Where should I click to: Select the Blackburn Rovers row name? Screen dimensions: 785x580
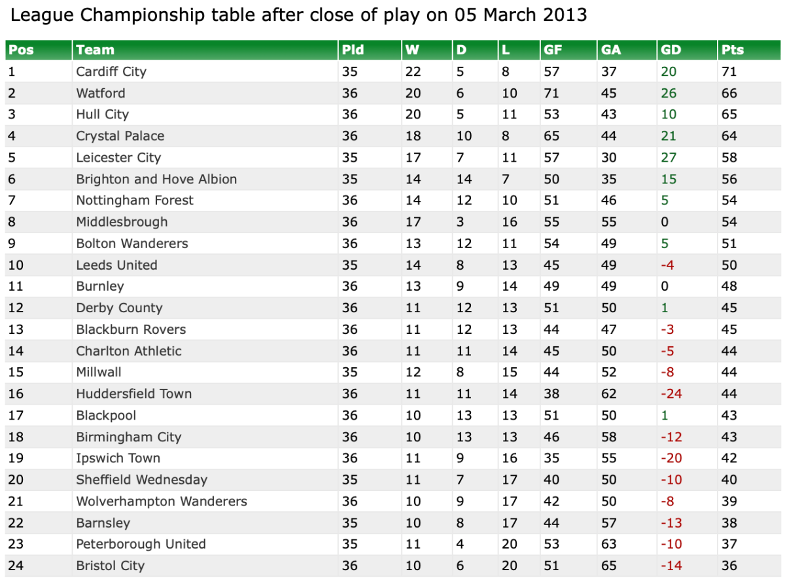click(131, 329)
